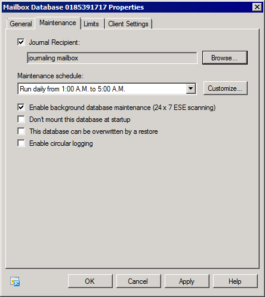Confirm changes with the OK button

point(90,281)
